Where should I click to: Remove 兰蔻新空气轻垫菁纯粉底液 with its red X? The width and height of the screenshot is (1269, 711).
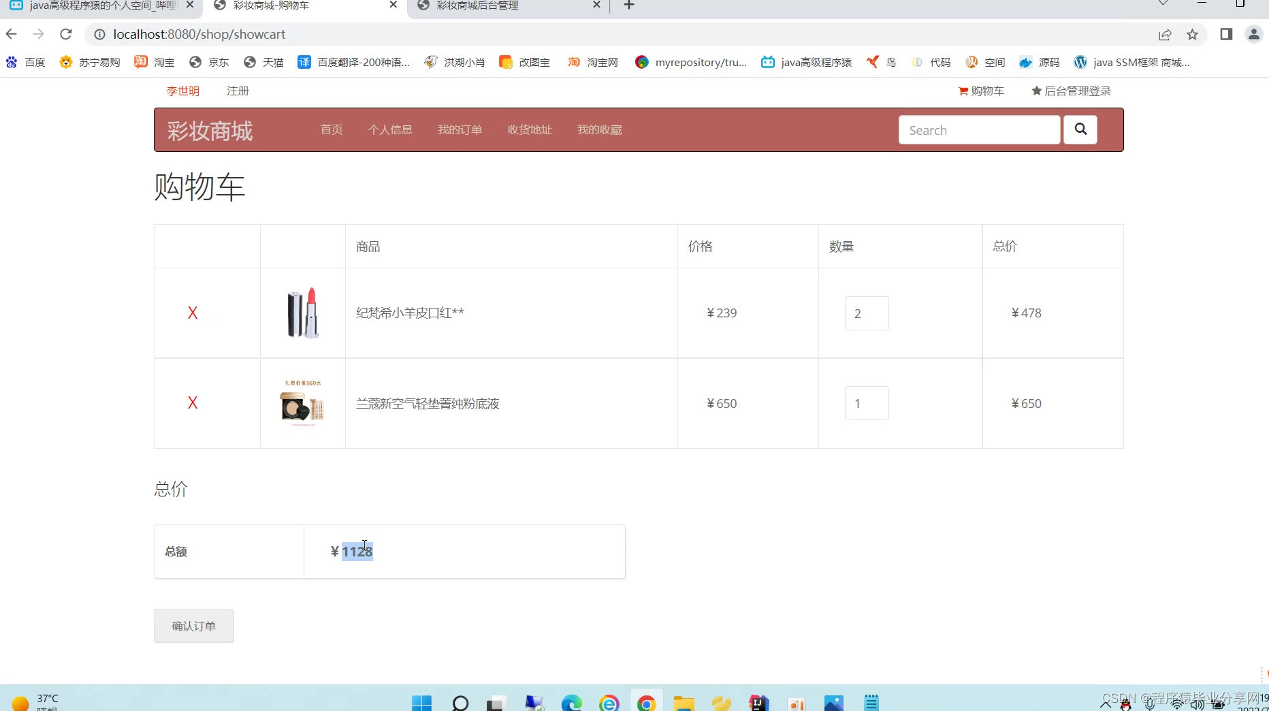pyautogui.click(x=193, y=402)
